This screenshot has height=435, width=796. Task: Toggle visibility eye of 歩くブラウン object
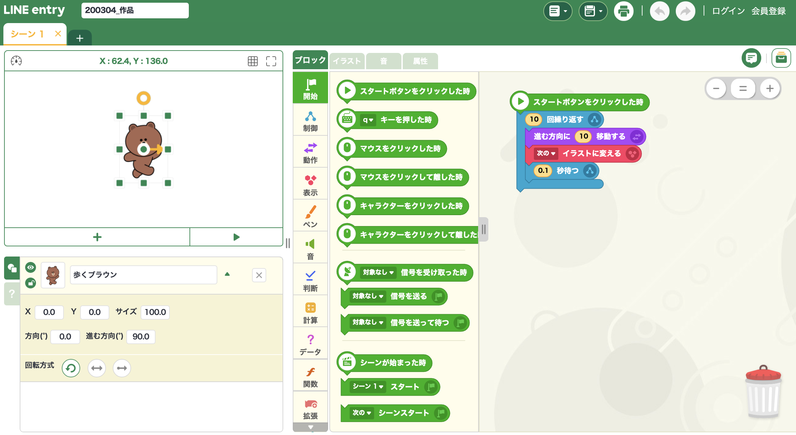point(31,267)
